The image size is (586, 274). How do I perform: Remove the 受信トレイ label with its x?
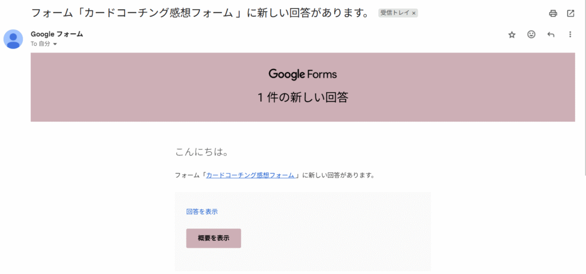point(414,13)
